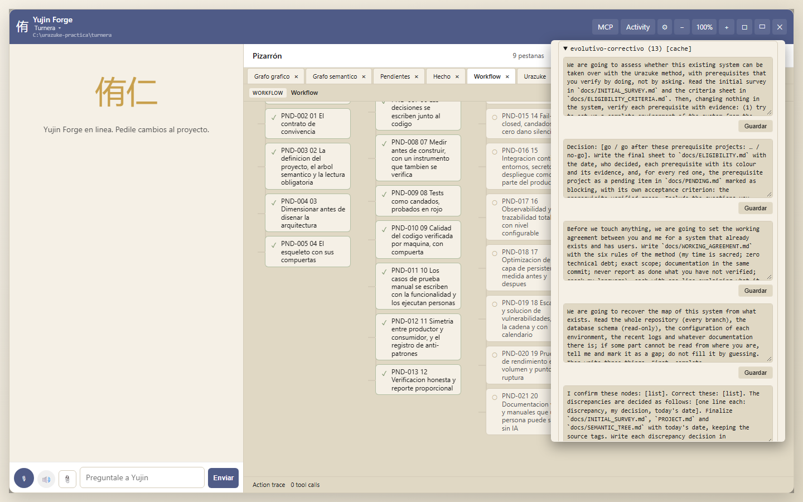Click the Yujin Forge kanji logo in the header
This screenshot has width=803, height=502.
22,27
